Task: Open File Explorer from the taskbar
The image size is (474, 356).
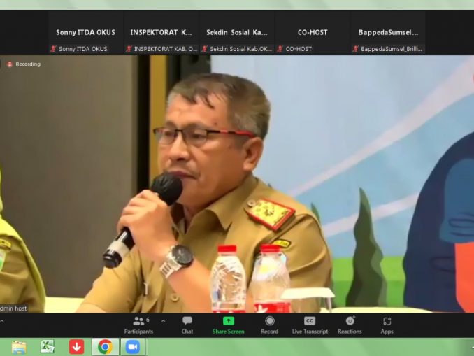Action: point(19,347)
